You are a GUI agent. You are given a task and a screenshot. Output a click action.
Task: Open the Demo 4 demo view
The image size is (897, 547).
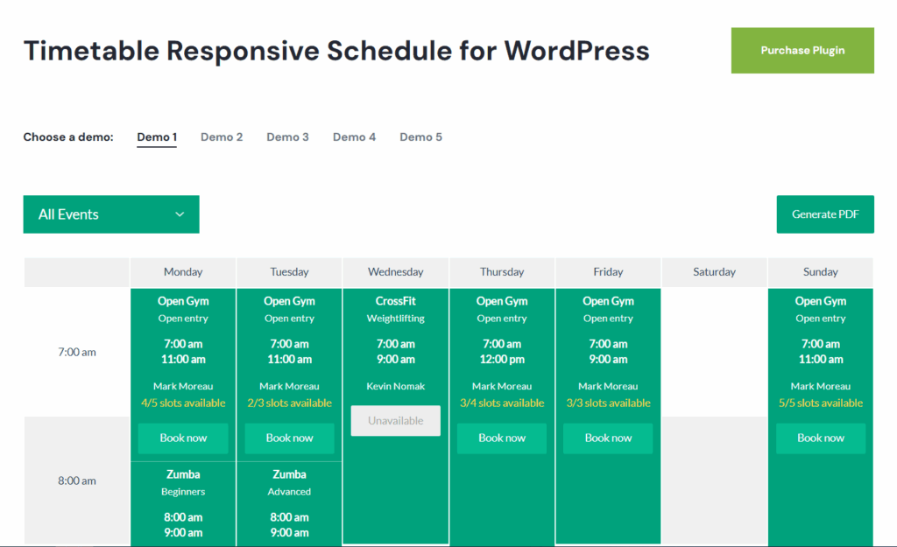tap(354, 137)
